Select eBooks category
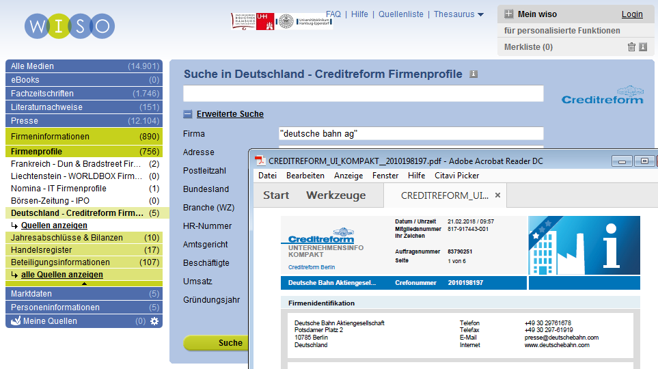The image size is (658, 369). (x=84, y=80)
